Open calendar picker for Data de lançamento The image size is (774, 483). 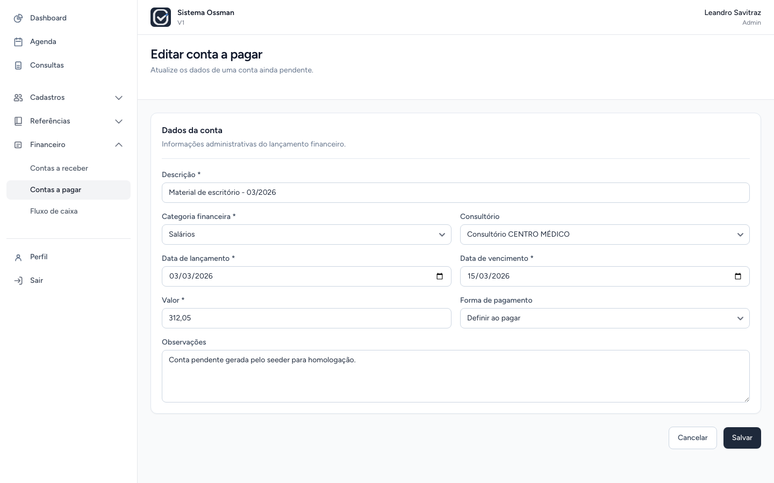(x=440, y=276)
